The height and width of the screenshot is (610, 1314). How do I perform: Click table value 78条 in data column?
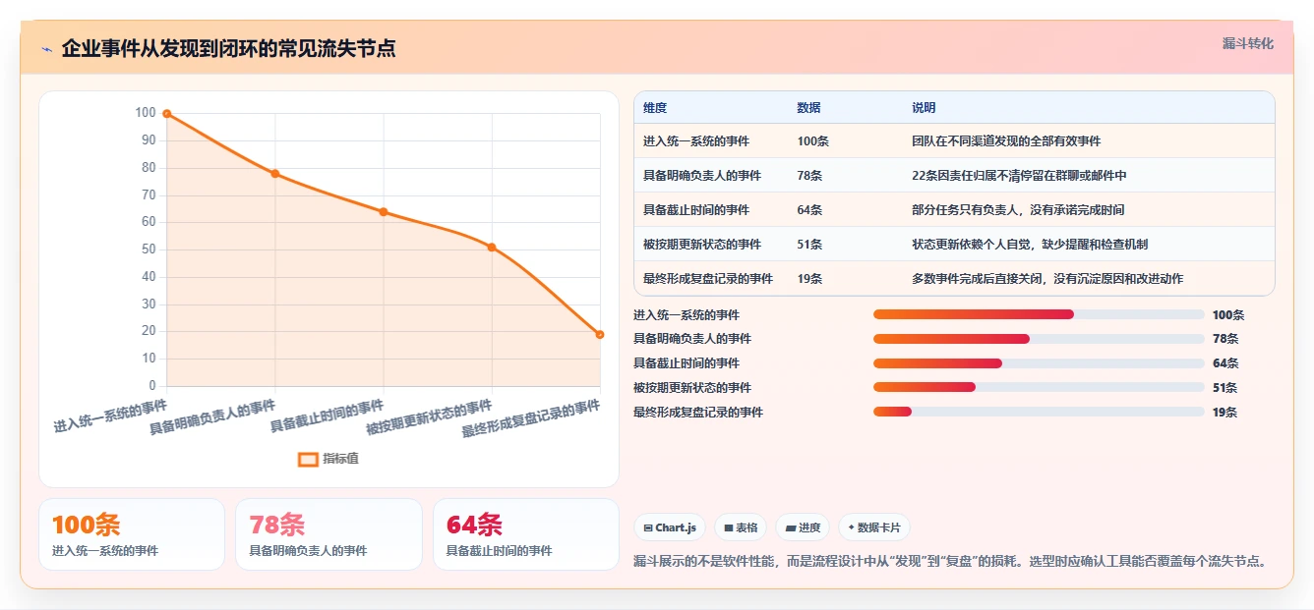809,176
